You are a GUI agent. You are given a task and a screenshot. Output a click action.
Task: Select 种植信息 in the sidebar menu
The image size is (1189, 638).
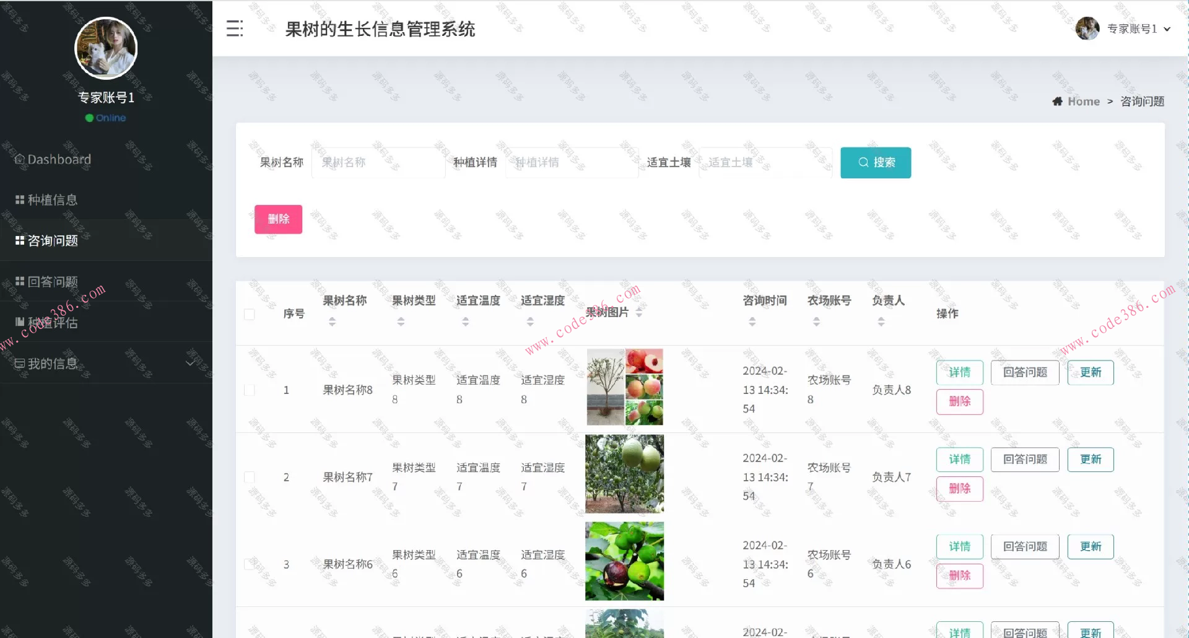coord(51,199)
